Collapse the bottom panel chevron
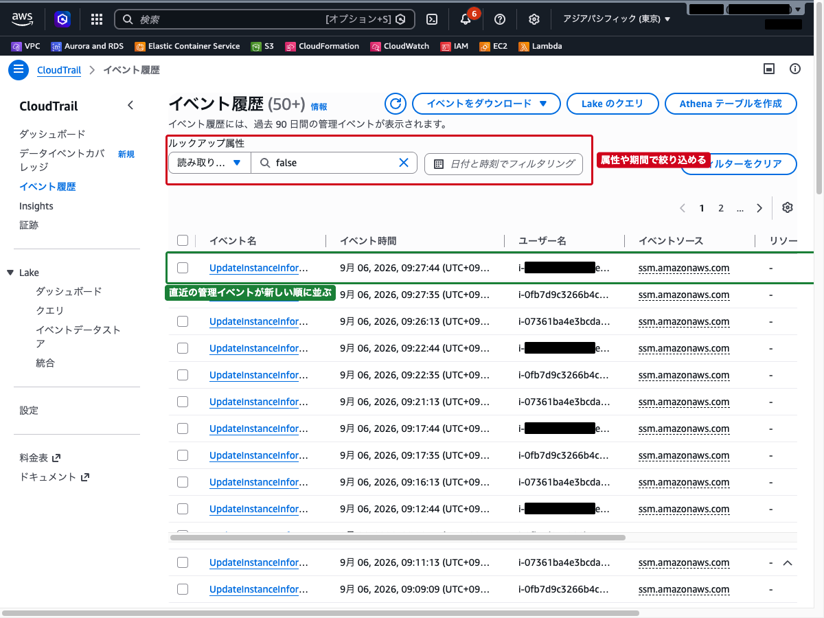Viewport: 824px width, 618px height. tap(788, 562)
